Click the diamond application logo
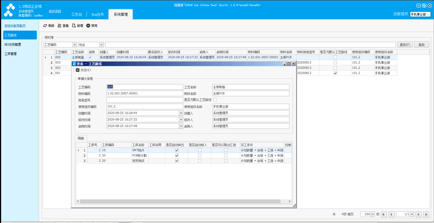This screenshot has height=223, width=434. [x=10, y=10]
